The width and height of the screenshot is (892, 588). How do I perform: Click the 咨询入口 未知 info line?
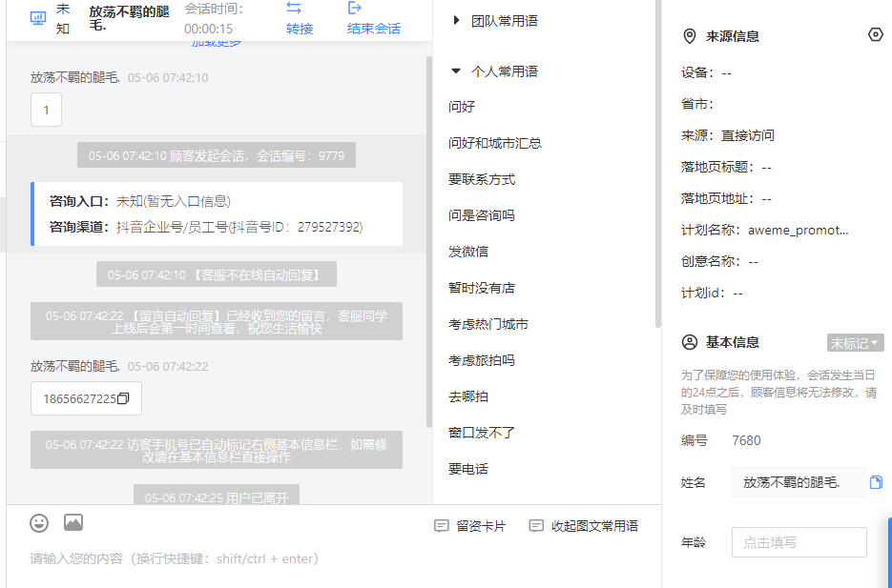click(140, 201)
